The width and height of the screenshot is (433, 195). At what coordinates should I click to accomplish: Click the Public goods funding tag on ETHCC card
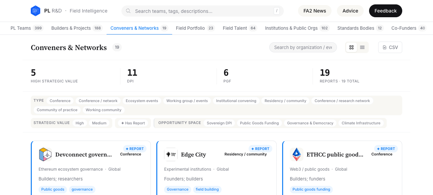point(311,189)
